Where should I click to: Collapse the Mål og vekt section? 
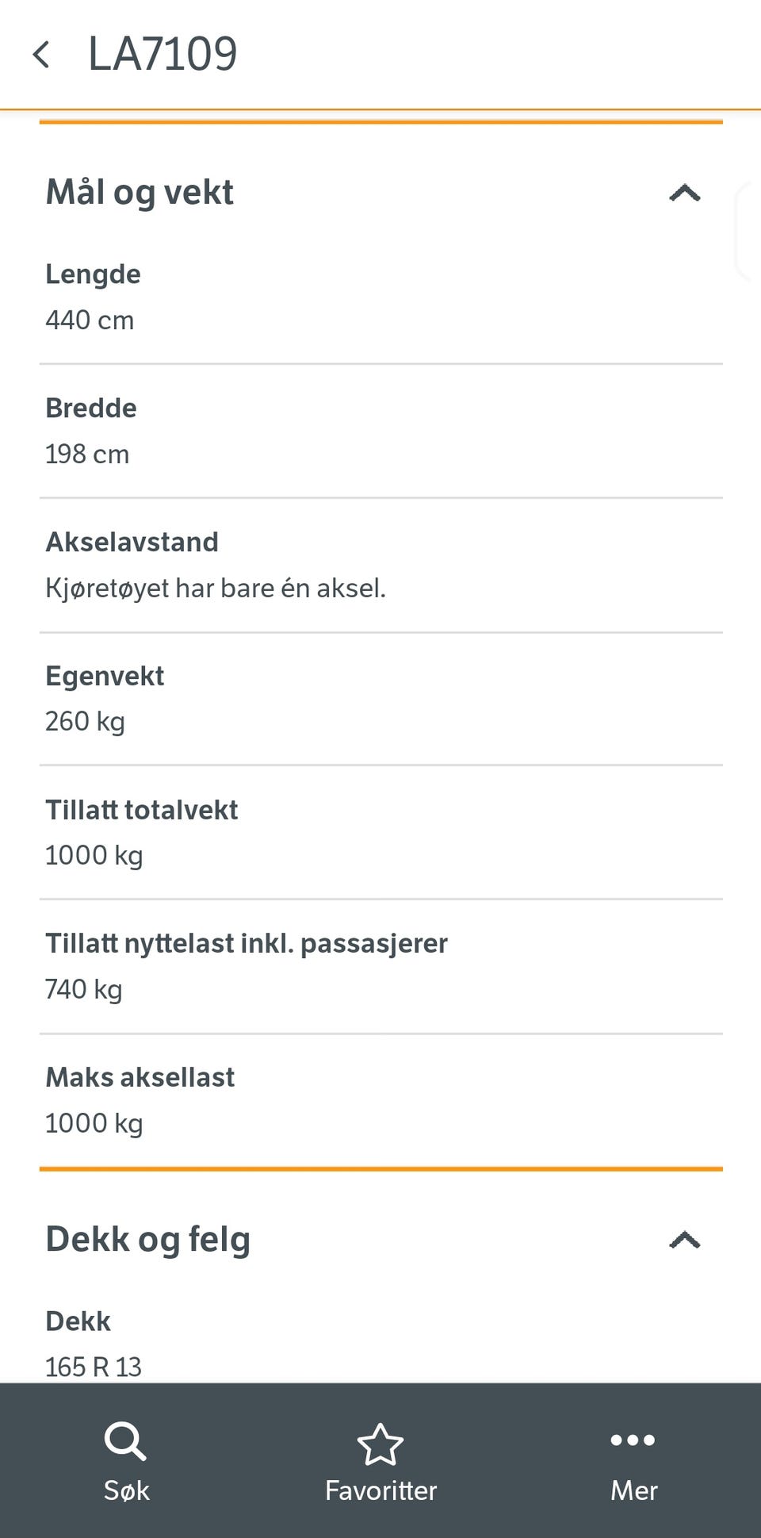pyautogui.click(x=685, y=193)
